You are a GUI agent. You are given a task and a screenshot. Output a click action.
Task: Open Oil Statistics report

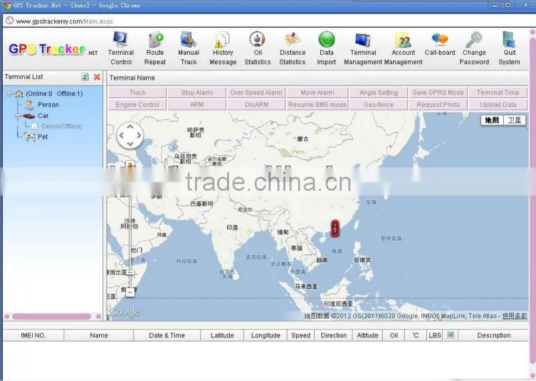(257, 48)
